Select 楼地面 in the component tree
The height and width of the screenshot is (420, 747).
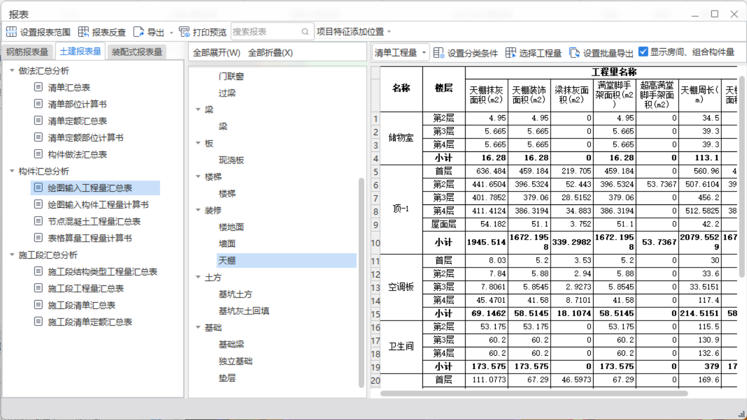click(x=231, y=227)
